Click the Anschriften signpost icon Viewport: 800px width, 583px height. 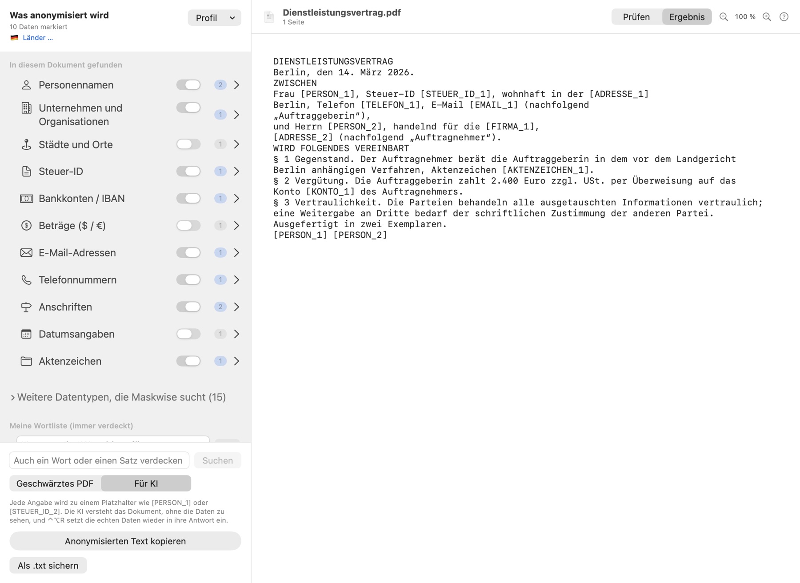pos(26,307)
